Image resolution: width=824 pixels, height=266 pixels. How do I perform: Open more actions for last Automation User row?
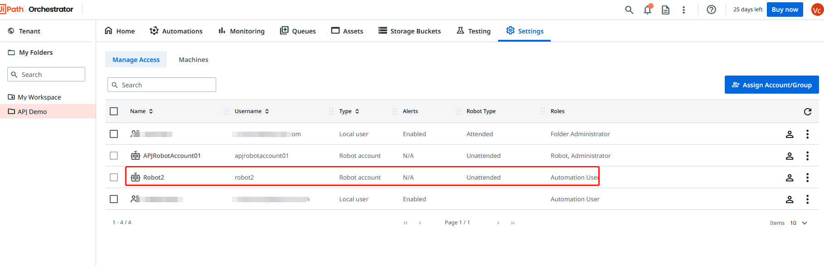[x=807, y=199]
